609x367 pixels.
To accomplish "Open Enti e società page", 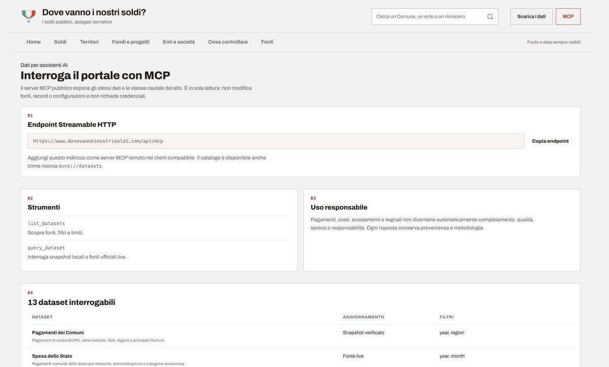I will (x=179, y=42).
